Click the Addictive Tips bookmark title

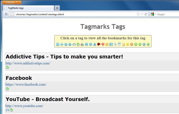point(64,56)
